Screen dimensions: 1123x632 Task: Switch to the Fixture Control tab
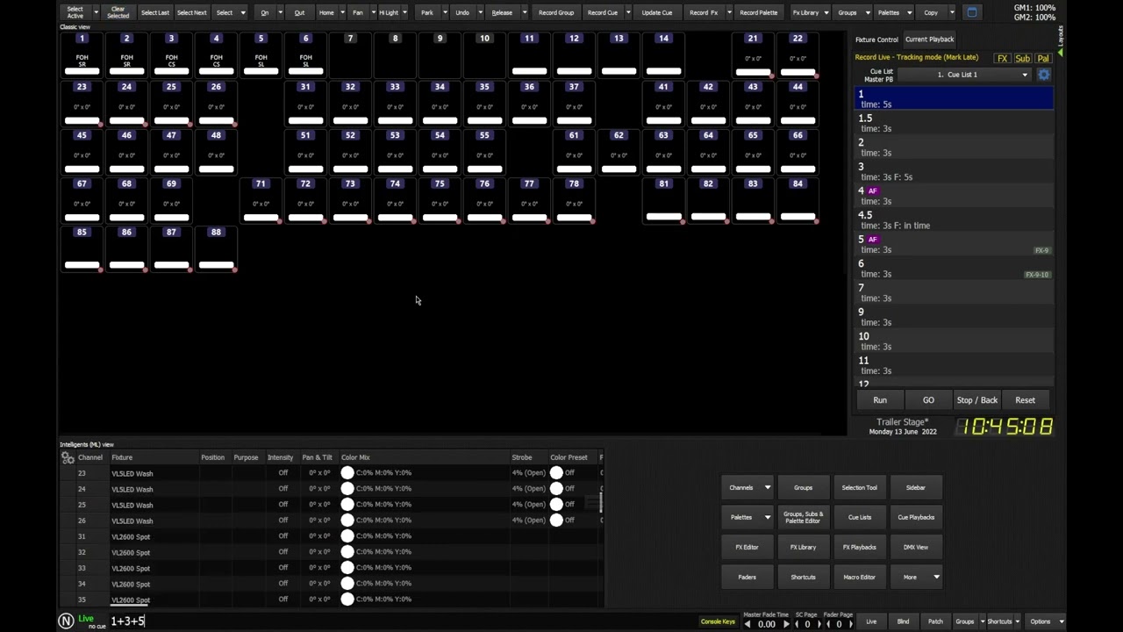click(876, 39)
